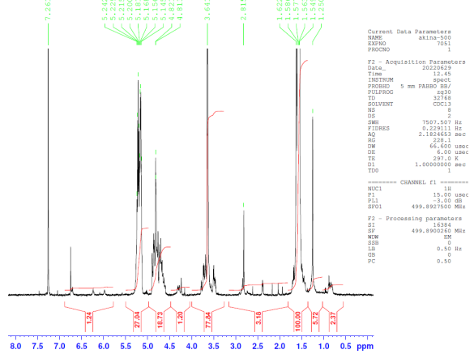This screenshot has width=474, height=354.
Task: Click the SOLVENT CDCl3 parameter line
Action: pos(409,104)
